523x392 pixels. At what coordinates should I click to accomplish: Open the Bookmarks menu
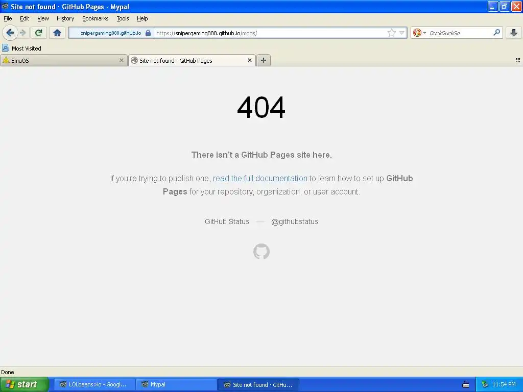pos(96,19)
